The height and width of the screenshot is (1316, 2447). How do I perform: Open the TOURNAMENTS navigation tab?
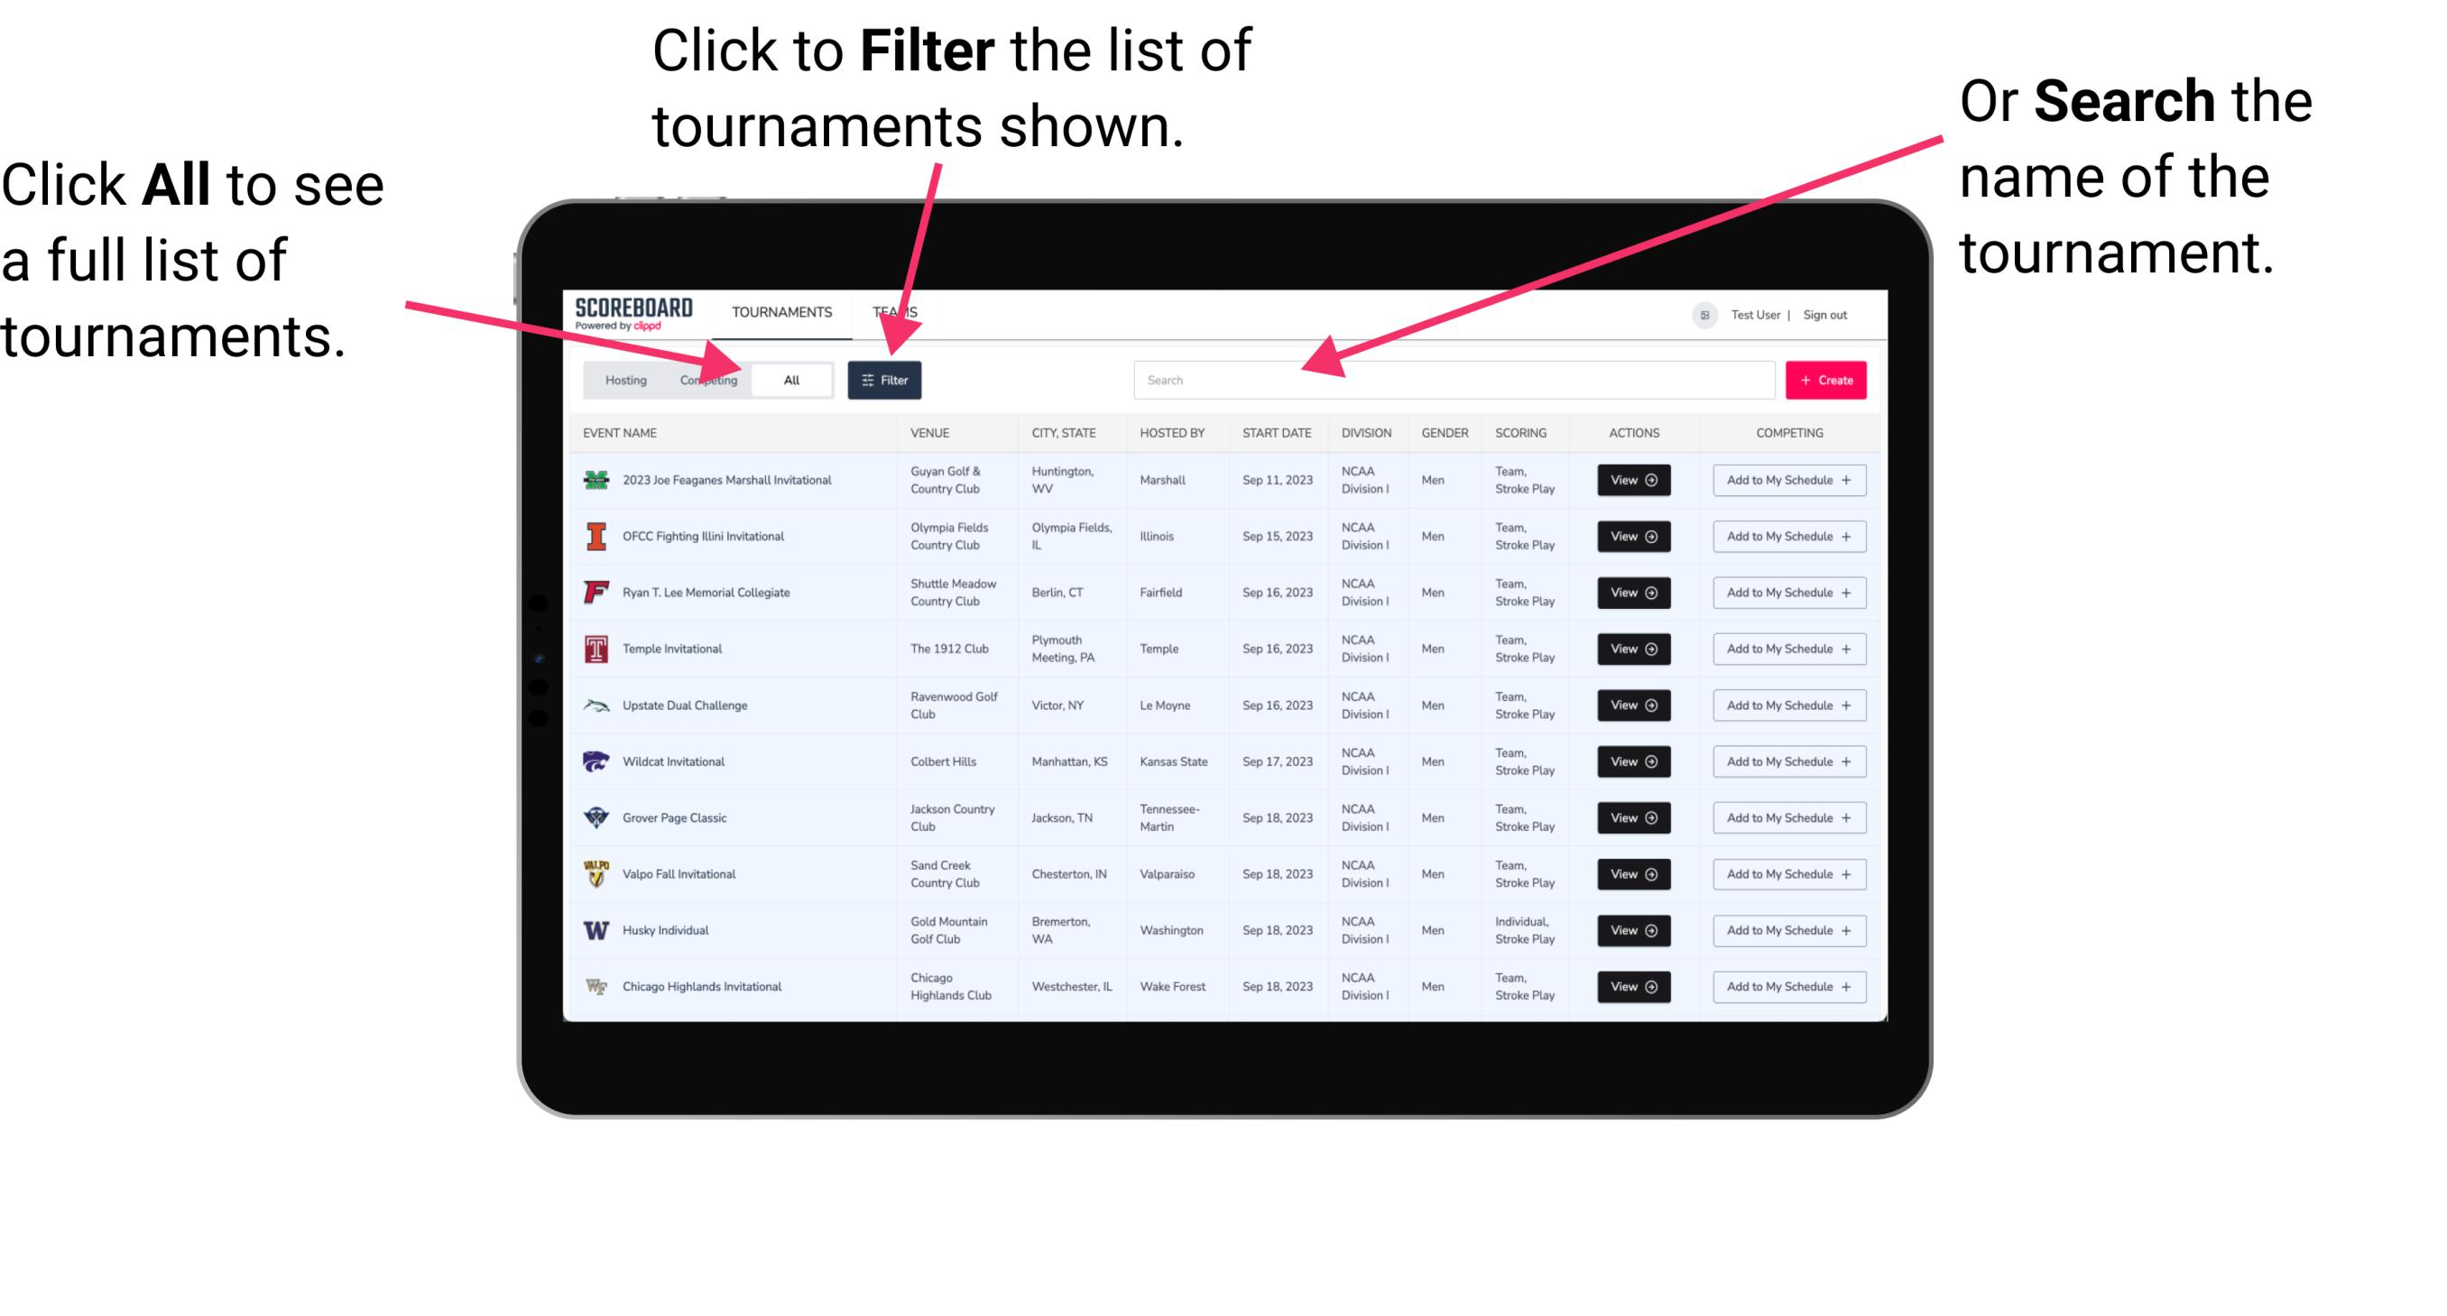(780, 309)
